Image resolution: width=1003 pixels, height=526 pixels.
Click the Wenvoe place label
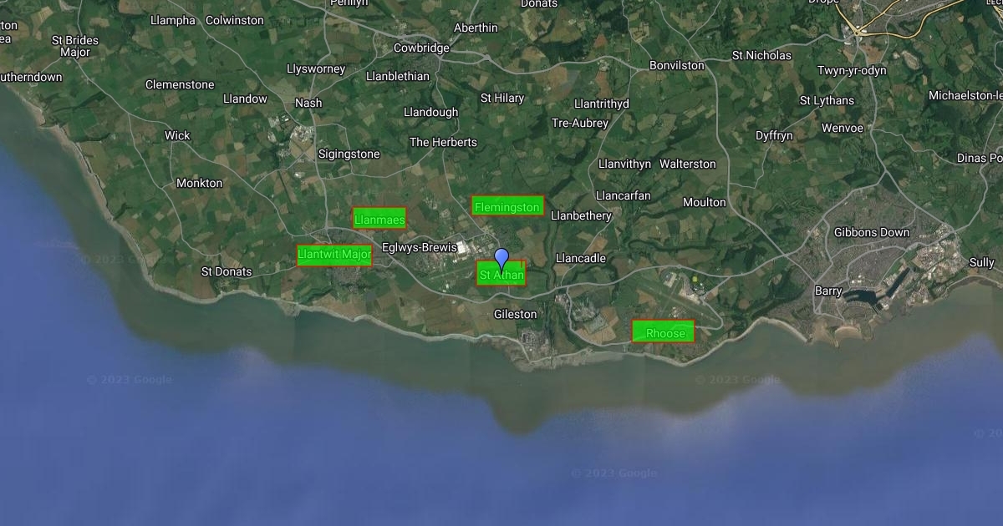pyautogui.click(x=842, y=128)
